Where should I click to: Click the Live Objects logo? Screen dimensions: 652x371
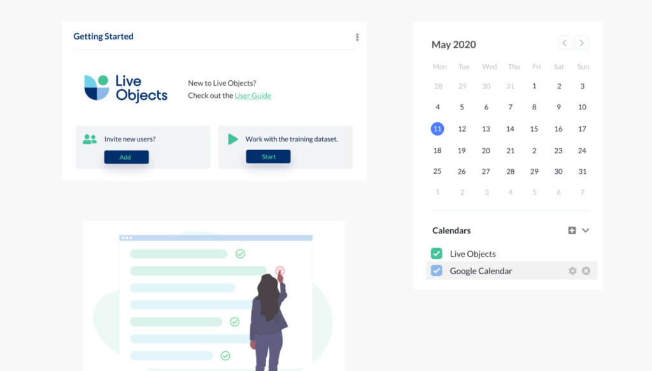coord(125,88)
